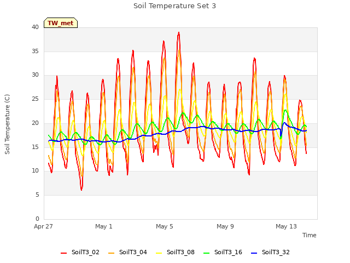The width and height of the screenshot is (350, 263).
Task: Click the May 13 date tick label
Action: 286,226
